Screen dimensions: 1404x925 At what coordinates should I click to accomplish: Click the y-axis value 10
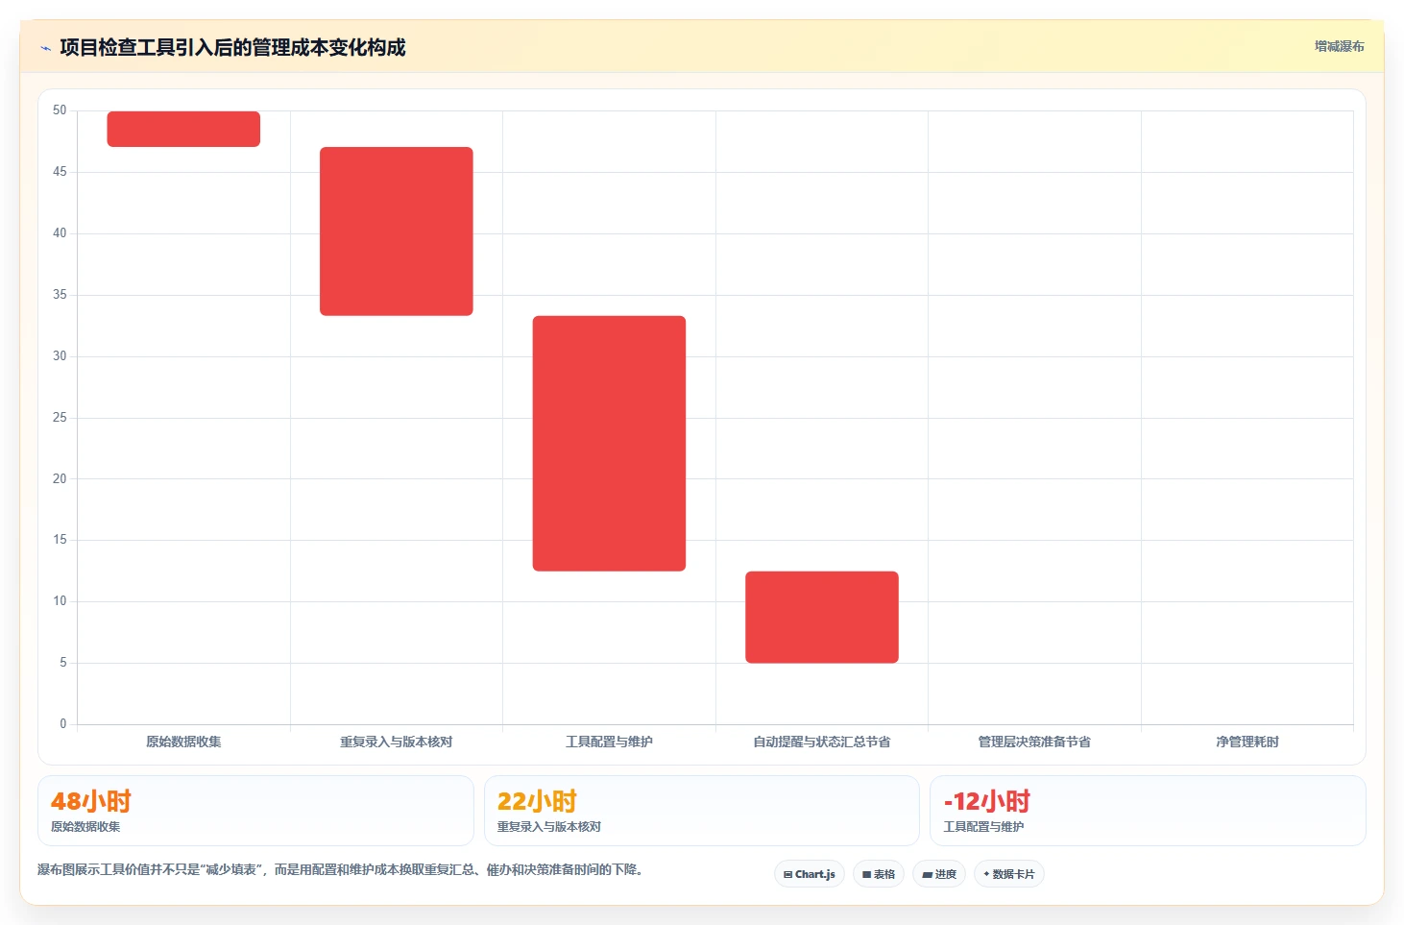click(x=60, y=601)
